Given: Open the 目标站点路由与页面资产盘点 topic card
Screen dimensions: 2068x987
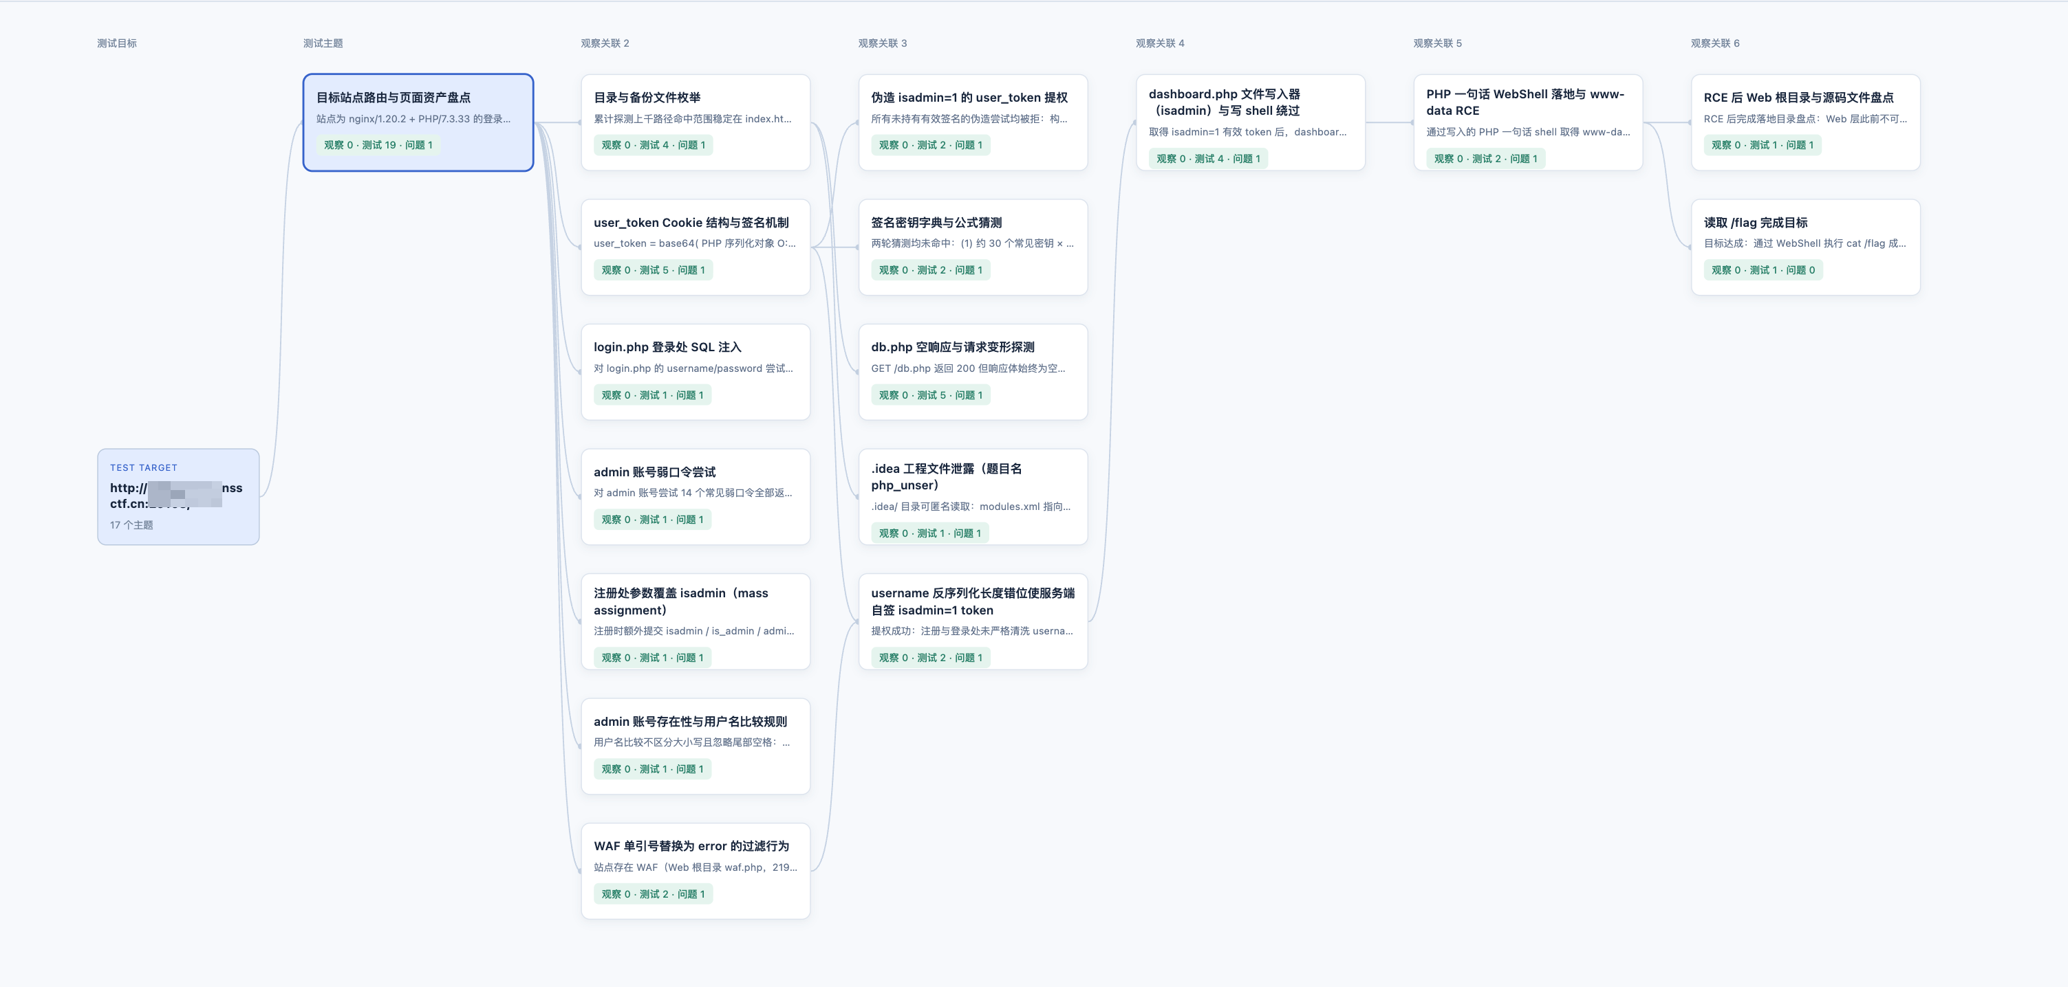Looking at the screenshot, I should [x=418, y=122].
